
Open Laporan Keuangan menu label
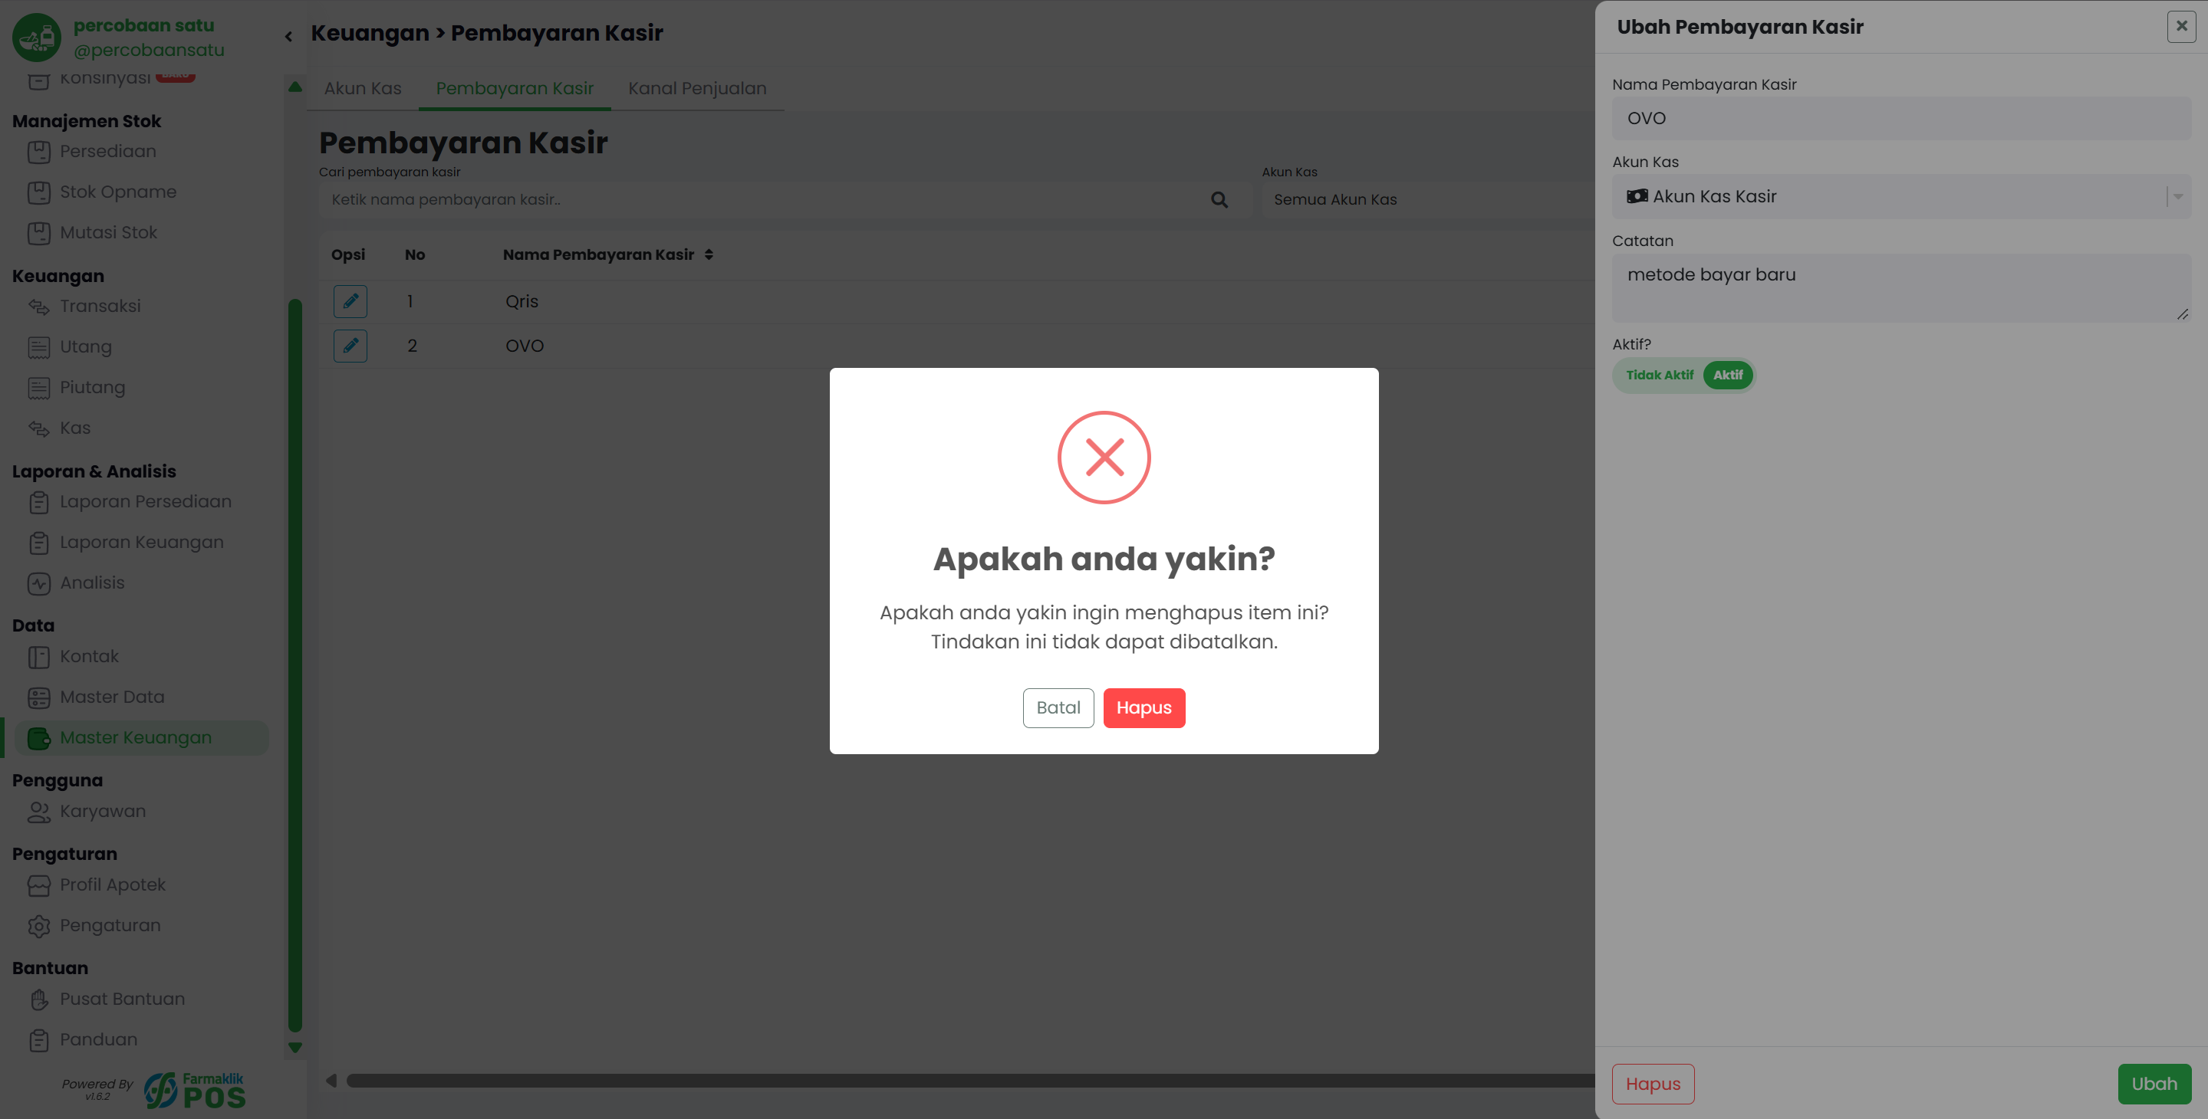pyautogui.click(x=141, y=543)
